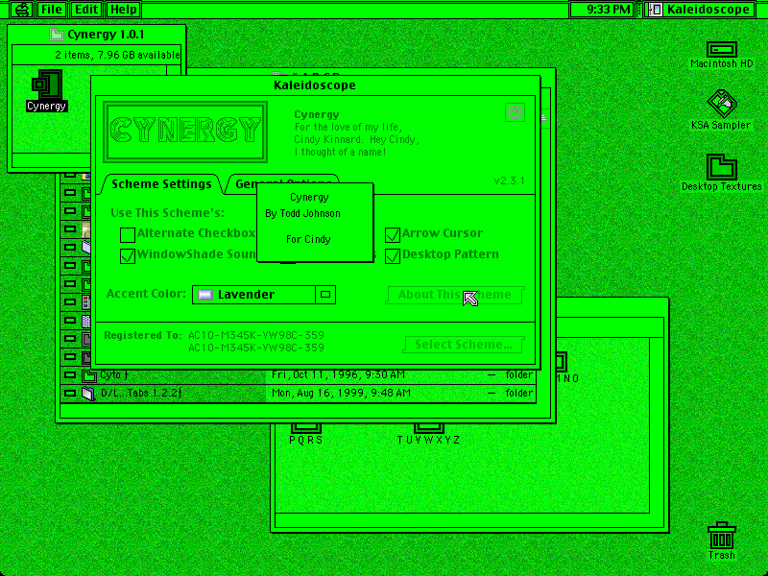
Task: Expand the D/L...Tabs 1.2.2ƒ folder row
Action: click(70, 394)
